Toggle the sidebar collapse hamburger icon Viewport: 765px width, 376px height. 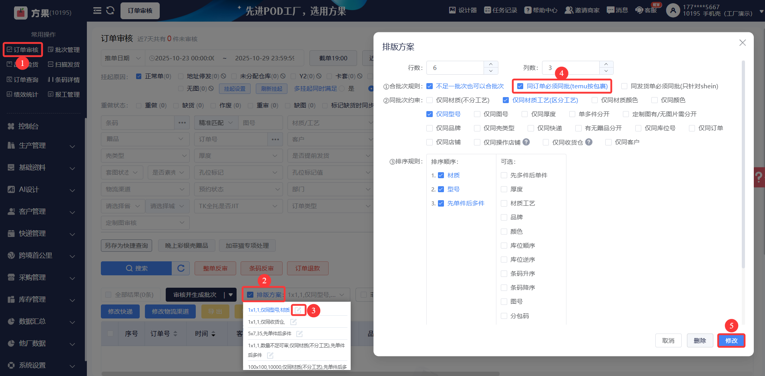(x=97, y=10)
